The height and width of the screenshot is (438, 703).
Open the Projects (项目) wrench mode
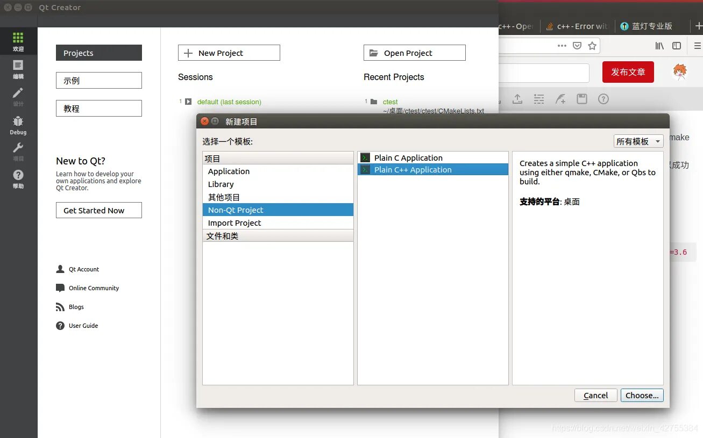pyautogui.click(x=18, y=152)
